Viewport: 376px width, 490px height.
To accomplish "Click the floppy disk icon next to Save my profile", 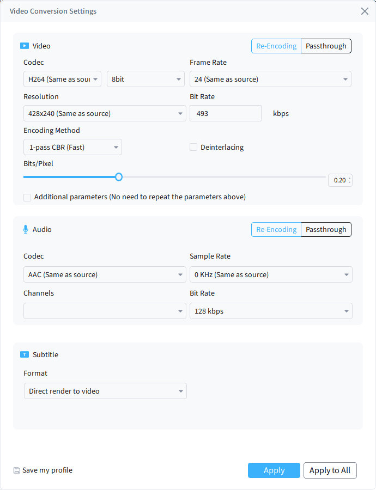I will 17,470.
